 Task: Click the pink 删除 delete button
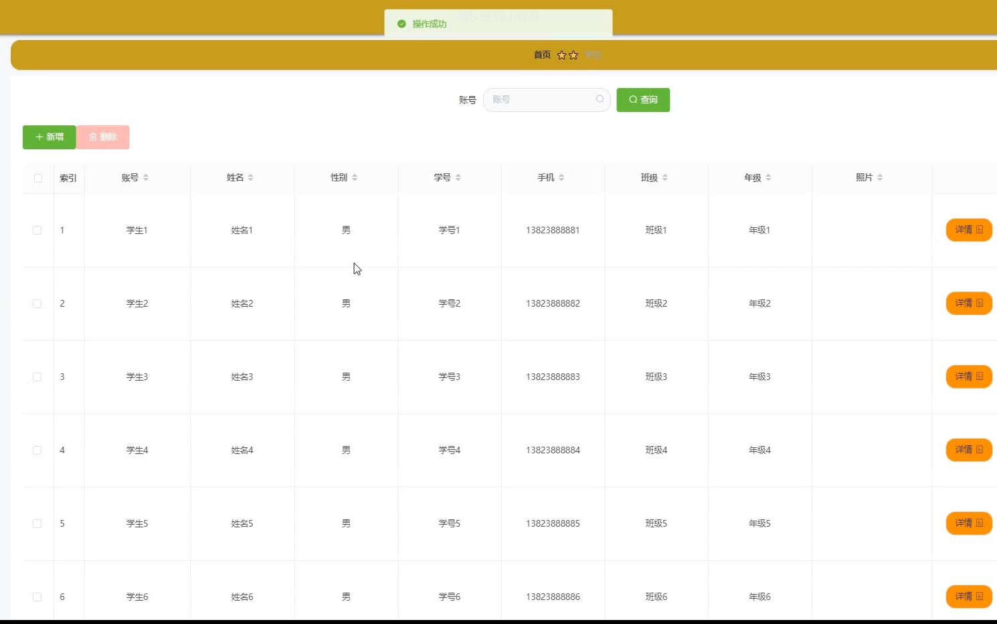(103, 137)
